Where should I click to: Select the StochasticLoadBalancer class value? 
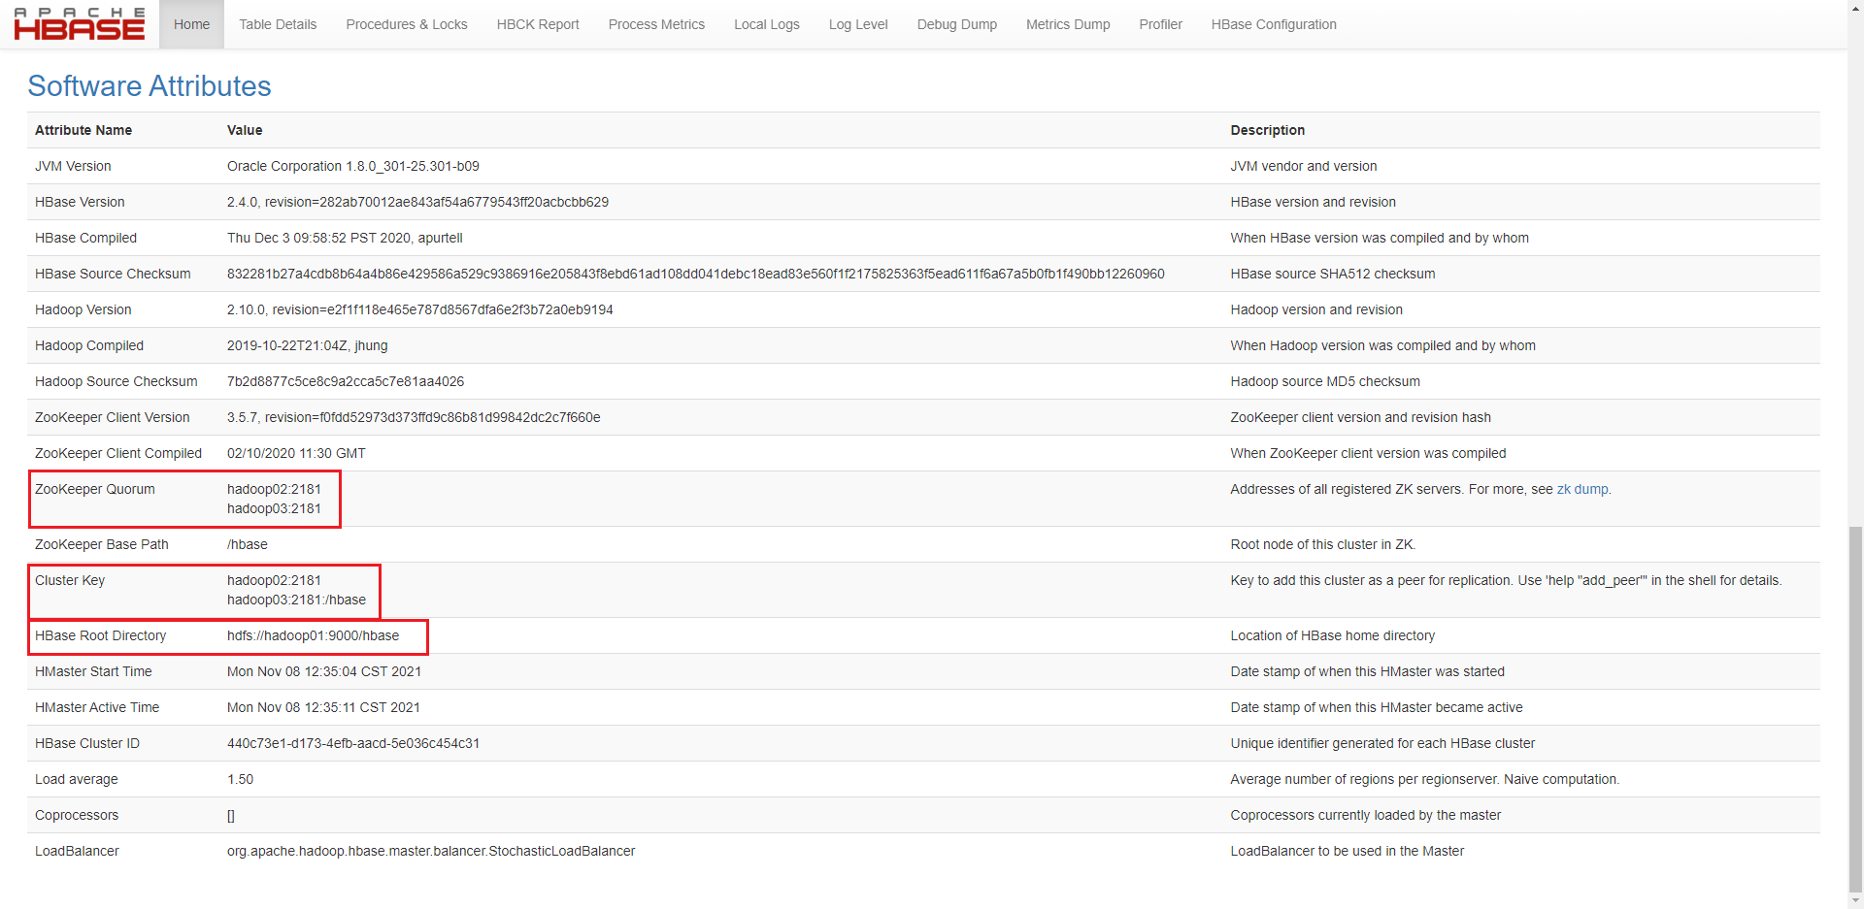tap(431, 851)
